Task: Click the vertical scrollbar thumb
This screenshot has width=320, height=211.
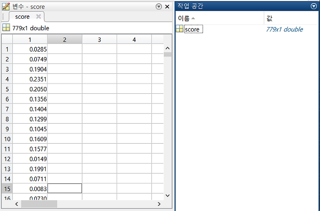Action: (168, 55)
